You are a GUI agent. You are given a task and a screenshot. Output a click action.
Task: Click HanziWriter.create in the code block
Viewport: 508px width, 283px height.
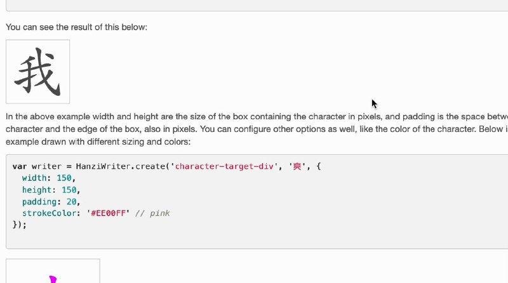[x=120, y=166]
